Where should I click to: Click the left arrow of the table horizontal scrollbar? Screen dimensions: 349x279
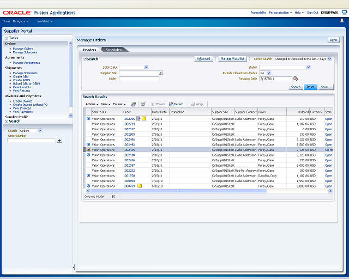[x=88, y=191]
